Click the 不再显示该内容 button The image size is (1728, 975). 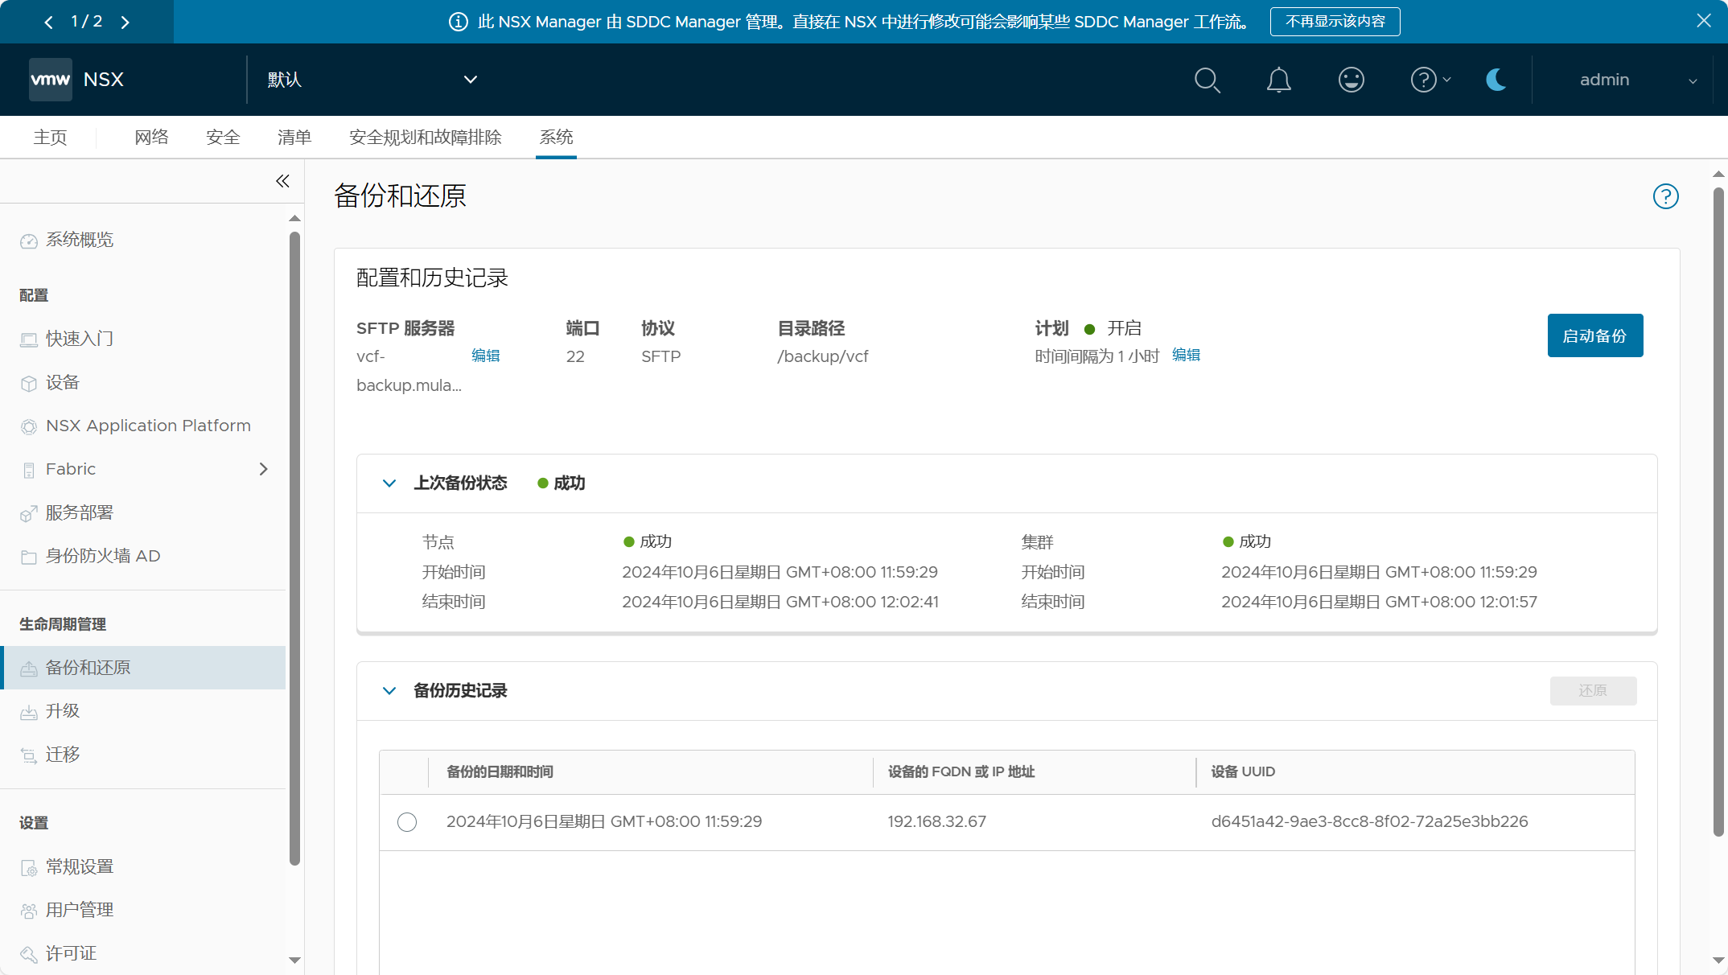click(1335, 22)
